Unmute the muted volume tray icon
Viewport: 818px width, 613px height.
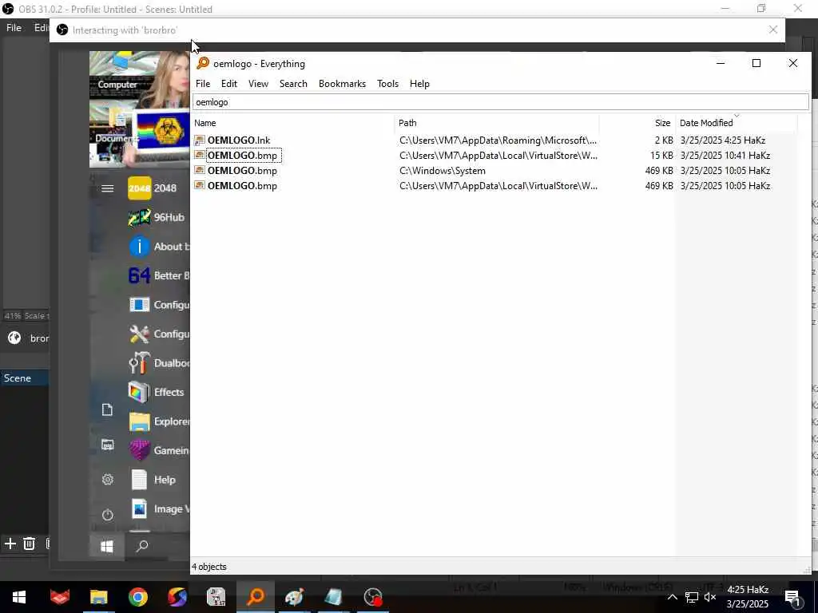[x=710, y=597]
